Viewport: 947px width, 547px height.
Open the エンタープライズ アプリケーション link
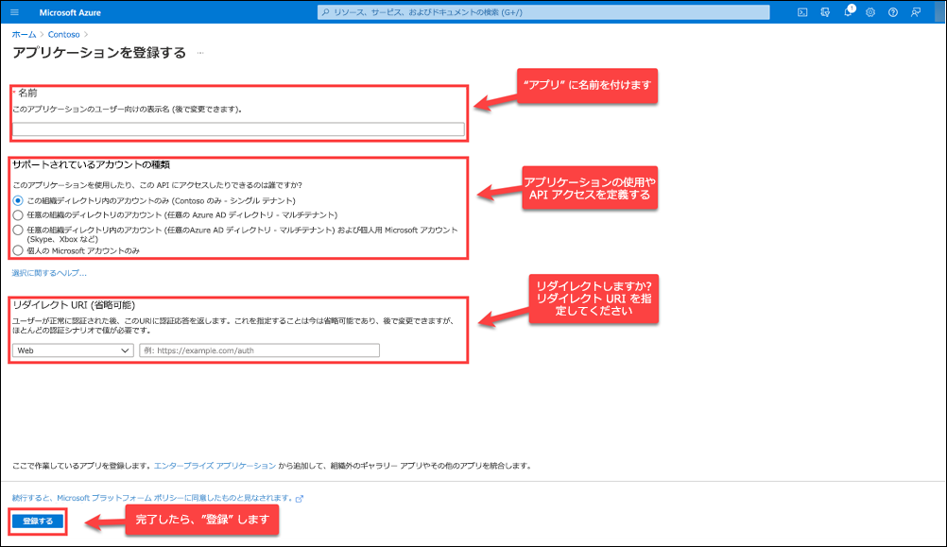tap(215, 466)
